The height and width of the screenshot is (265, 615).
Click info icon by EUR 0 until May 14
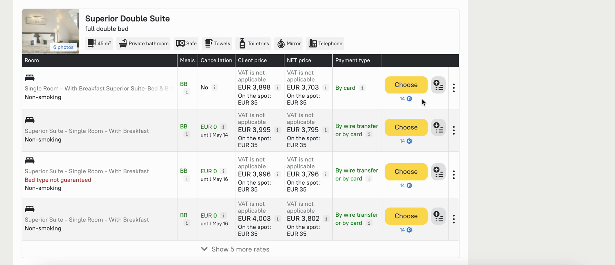[x=224, y=127]
